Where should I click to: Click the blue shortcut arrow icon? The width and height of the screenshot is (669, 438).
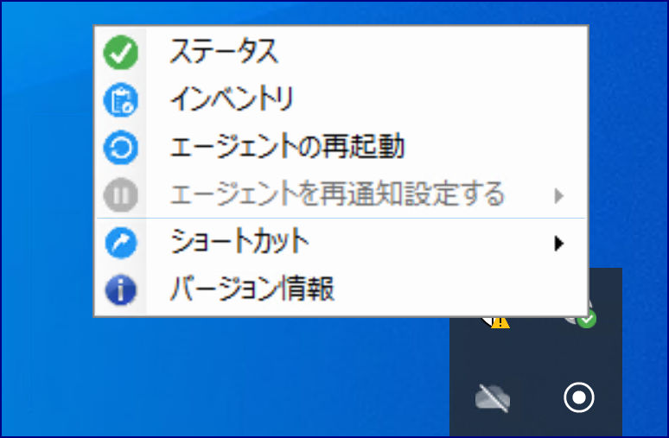point(121,243)
